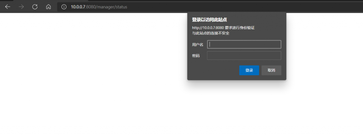Go back to the previous page

coord(8,7)
